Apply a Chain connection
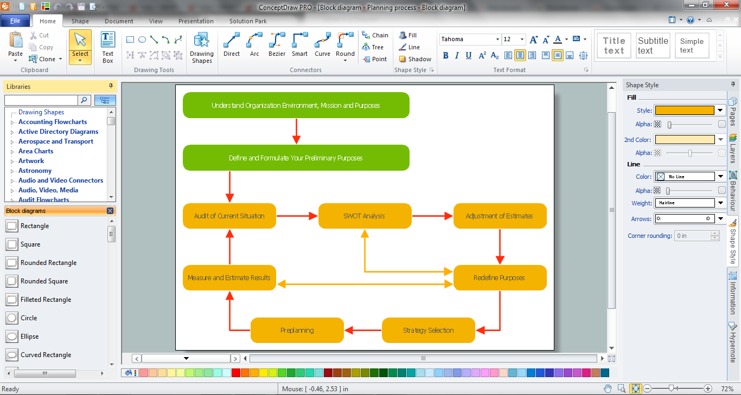Screen dimensions: 741x395 [x=375, y=35]
